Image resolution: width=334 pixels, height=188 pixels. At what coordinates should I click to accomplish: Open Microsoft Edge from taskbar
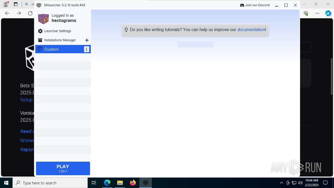107,183
